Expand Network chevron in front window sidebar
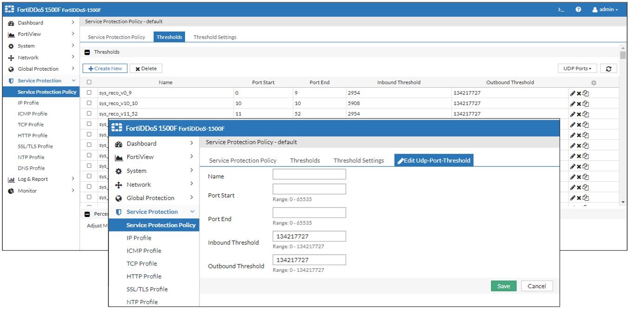Viewport: 630px width, 309px height. click(x=192, y=184)
